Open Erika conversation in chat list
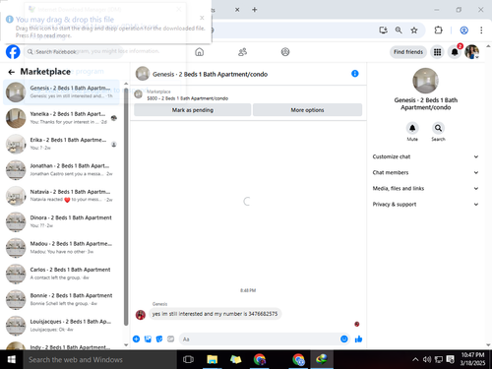The width and height of the screenshot is (492, 369). click(61, 144)
